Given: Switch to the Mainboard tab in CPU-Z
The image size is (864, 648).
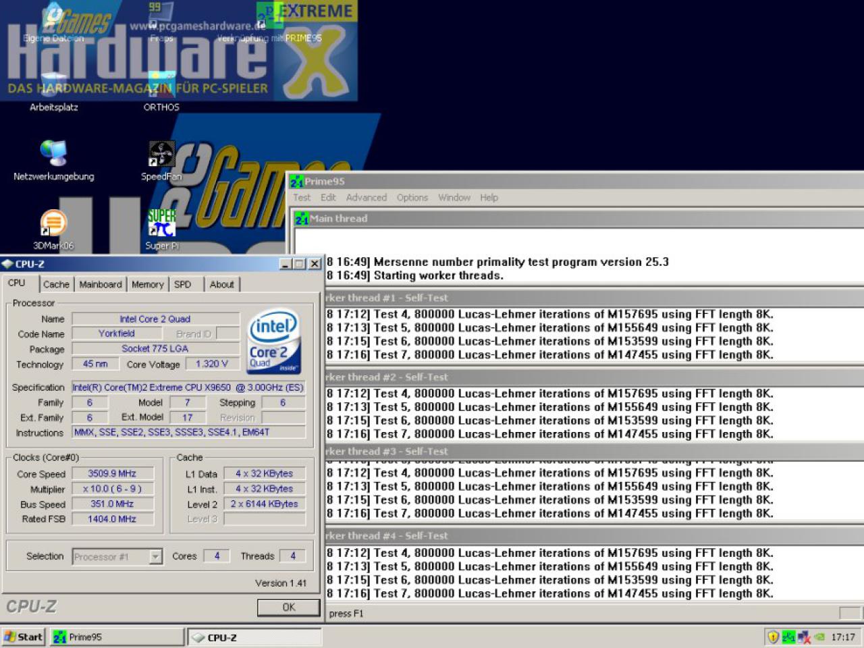Looking at the screenshot, I should point(101,284).
